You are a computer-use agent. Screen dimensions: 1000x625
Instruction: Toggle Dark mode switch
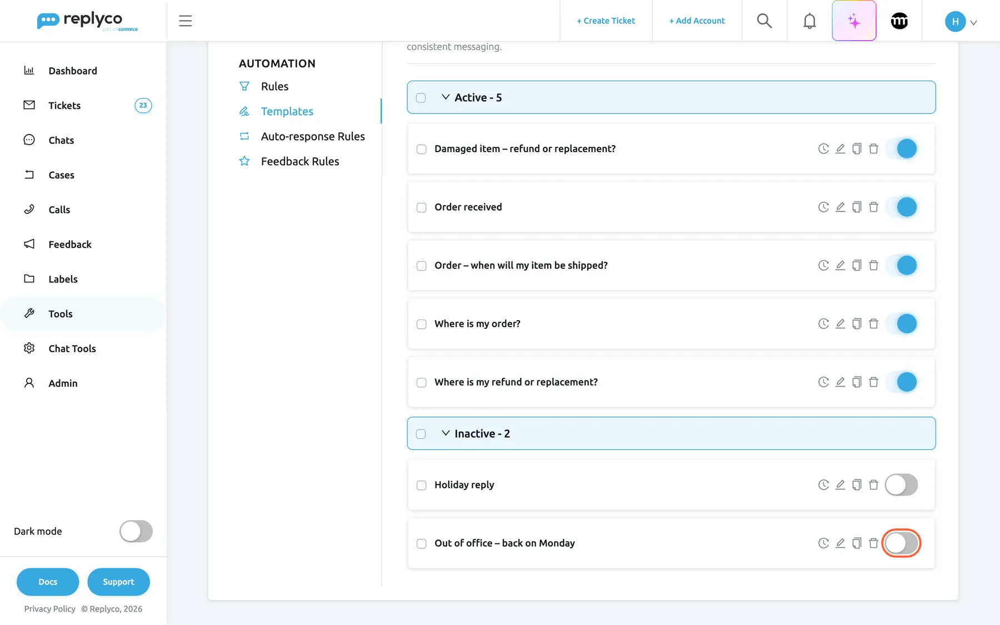[136, 531]
